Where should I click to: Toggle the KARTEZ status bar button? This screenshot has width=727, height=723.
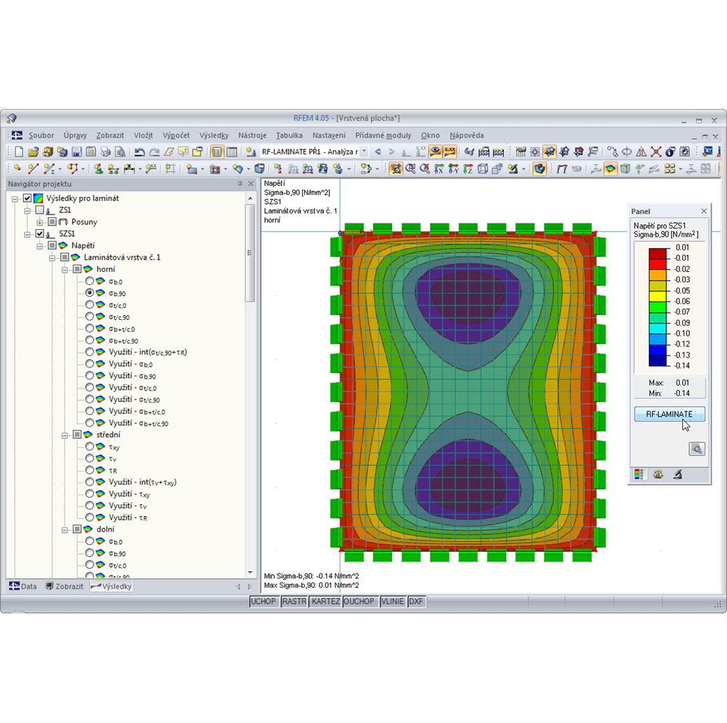[x=326, y=601]
